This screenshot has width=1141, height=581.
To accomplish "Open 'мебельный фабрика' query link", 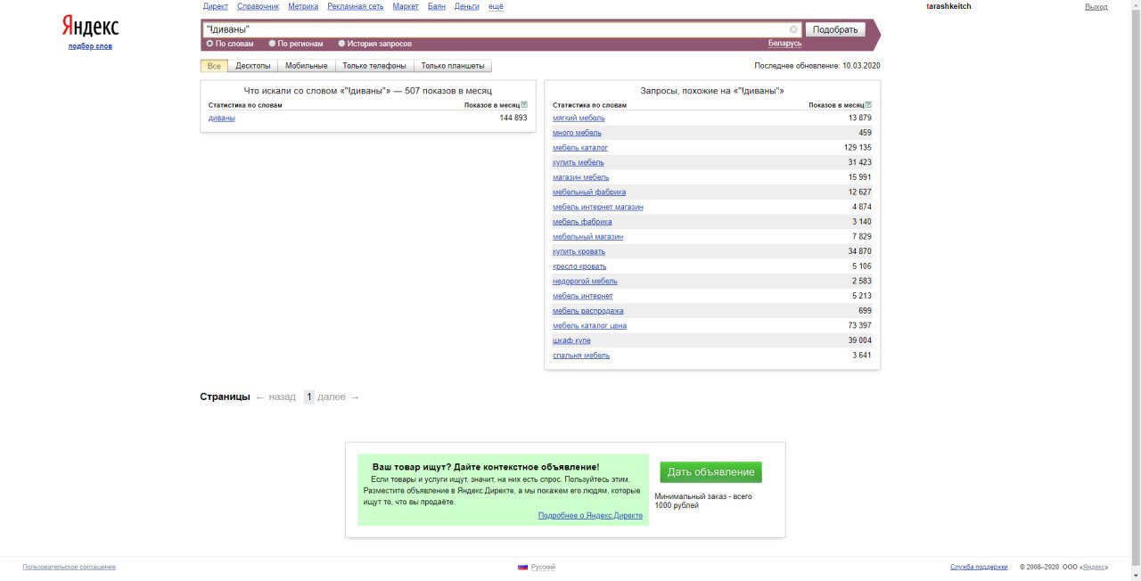I will point(589,192).
